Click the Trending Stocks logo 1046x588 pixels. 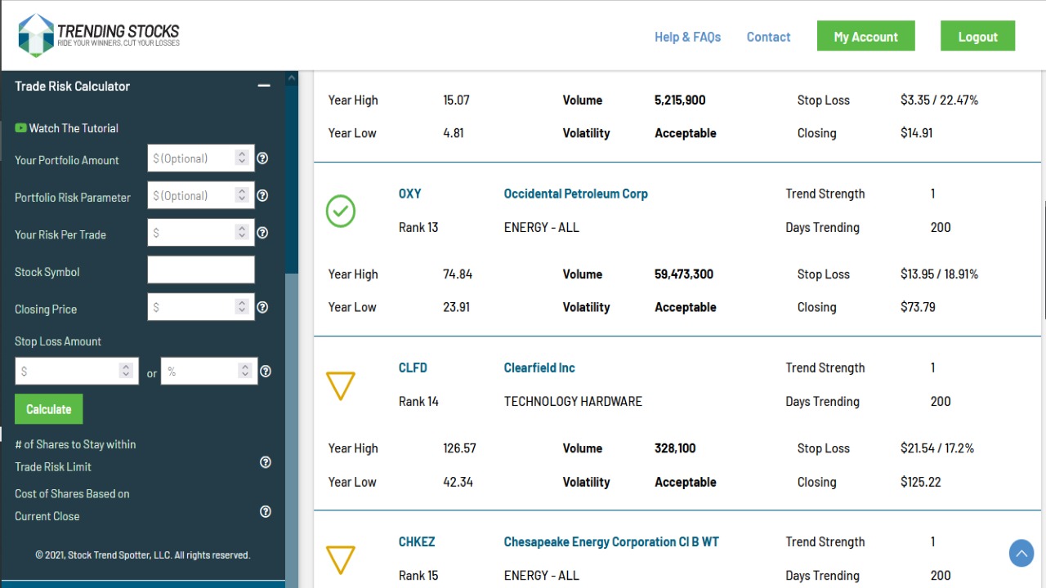(x=99, y=35)
